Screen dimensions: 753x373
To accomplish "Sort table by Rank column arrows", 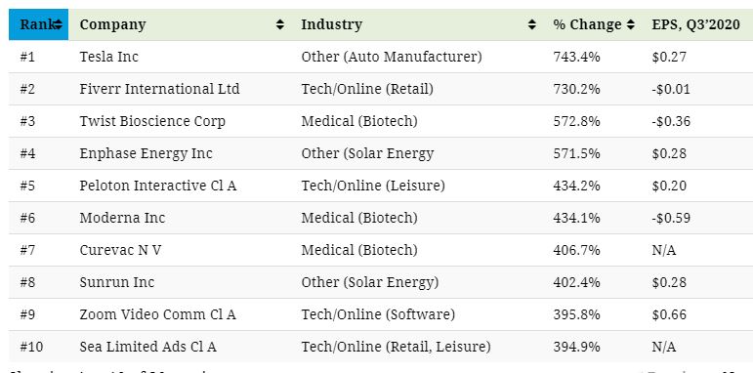I will coord(58,24).
